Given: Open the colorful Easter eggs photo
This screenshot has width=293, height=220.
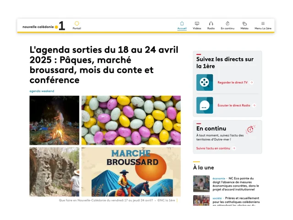Looking at the screenshot, I should pyautogui.click(x=131, y=120).
